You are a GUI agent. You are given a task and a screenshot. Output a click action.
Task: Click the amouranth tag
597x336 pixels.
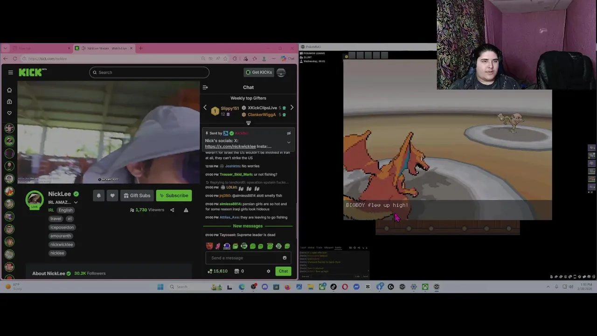pyautogui.click(x=61, y=236)
